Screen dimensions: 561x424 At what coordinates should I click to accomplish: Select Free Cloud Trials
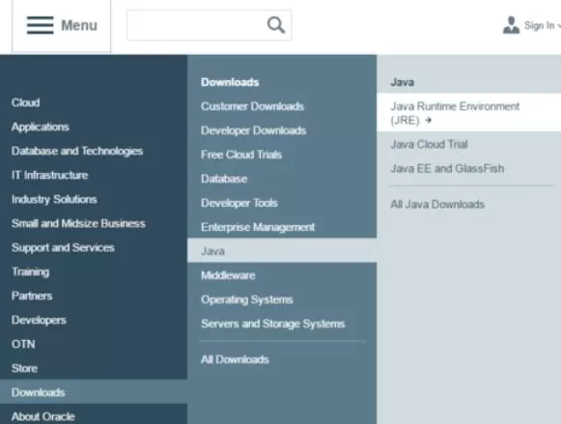(241, 155)
